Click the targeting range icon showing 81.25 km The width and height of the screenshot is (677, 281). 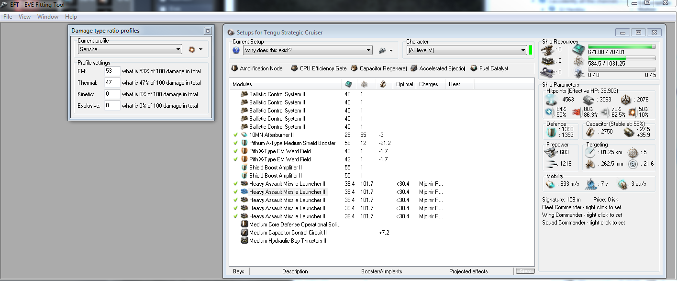tap(589, 152)
